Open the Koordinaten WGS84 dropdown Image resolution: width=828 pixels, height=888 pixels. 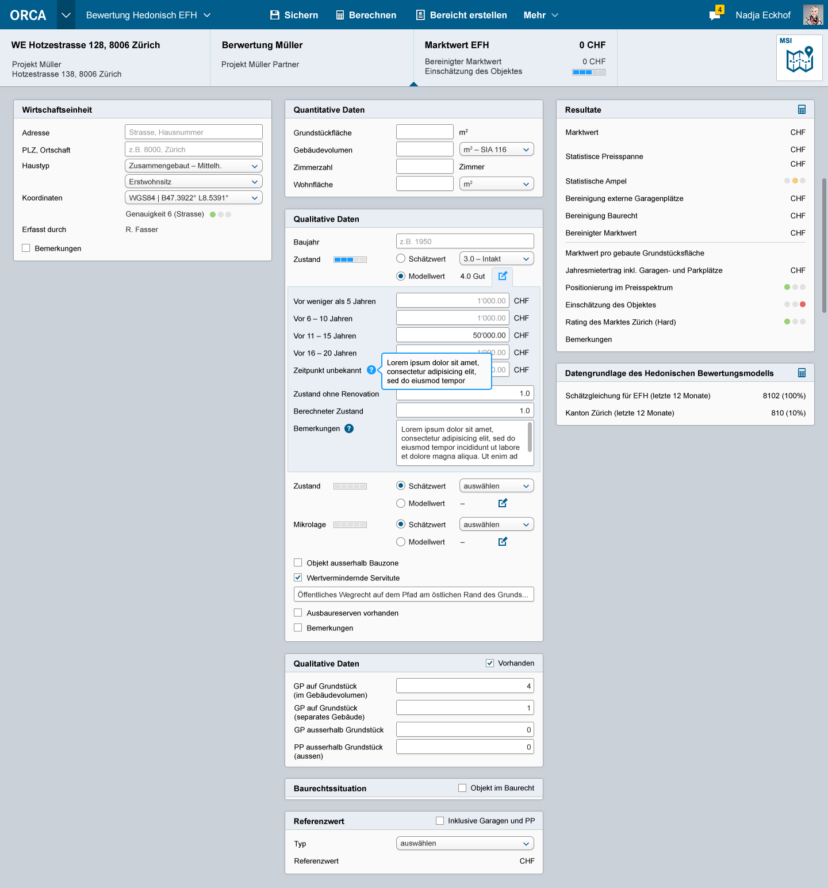pos(194,197)
